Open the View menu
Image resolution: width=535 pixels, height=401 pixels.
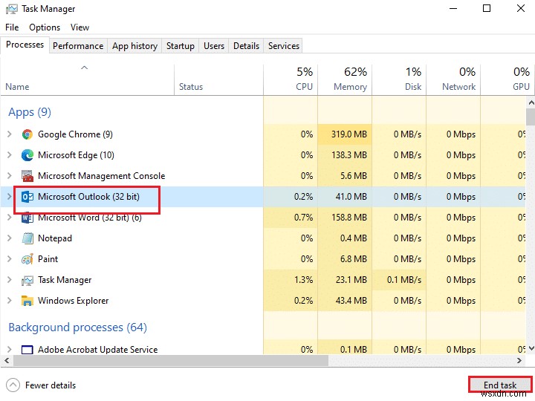tap(80, 27)
